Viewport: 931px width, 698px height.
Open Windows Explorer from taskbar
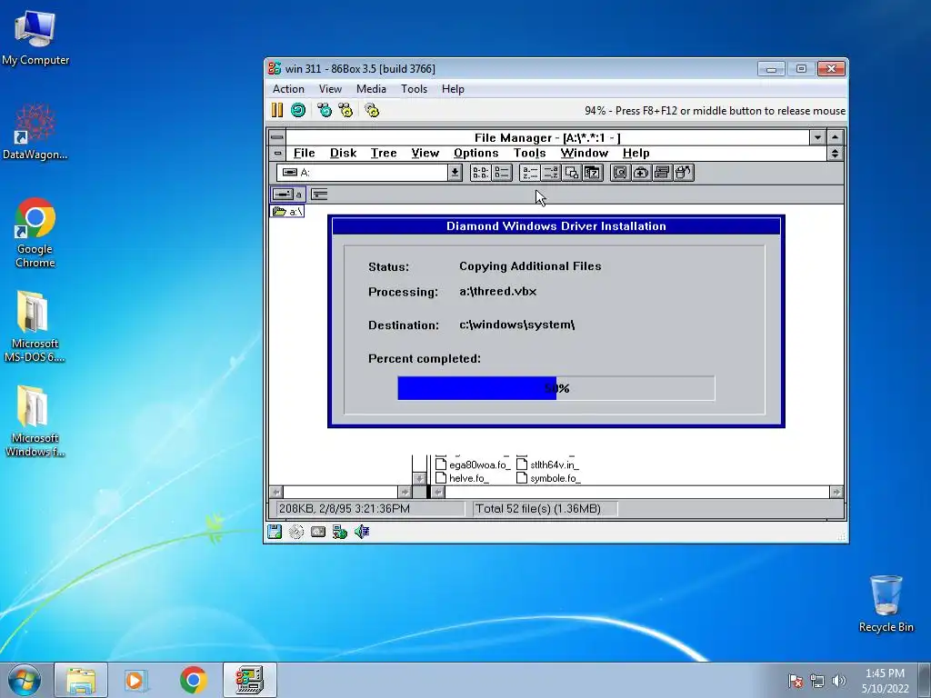coord(81,680)
